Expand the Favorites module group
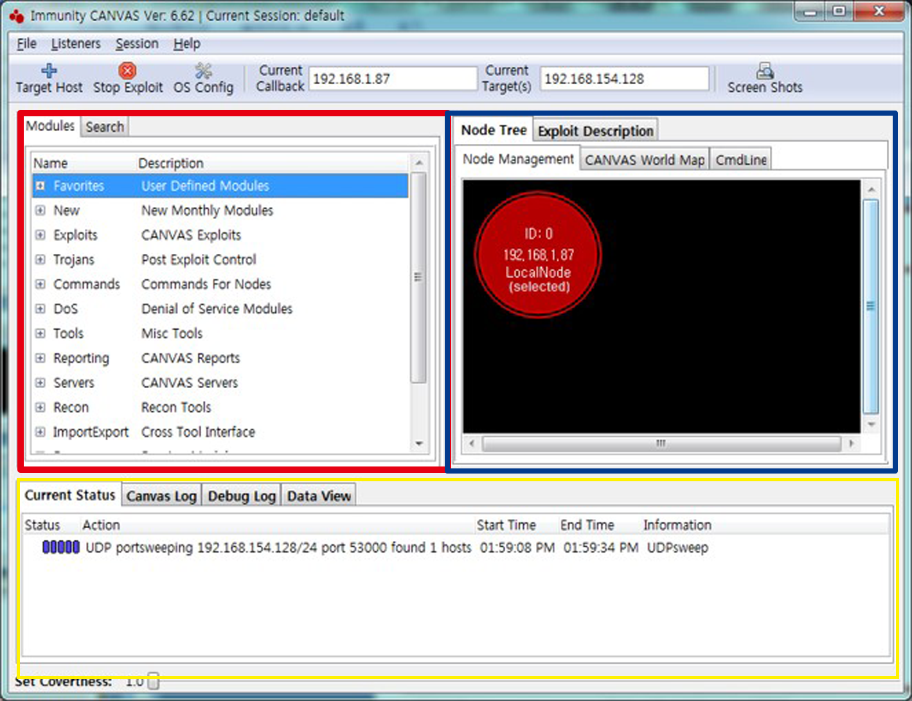The image size is (912, 701). pos(40,186)
